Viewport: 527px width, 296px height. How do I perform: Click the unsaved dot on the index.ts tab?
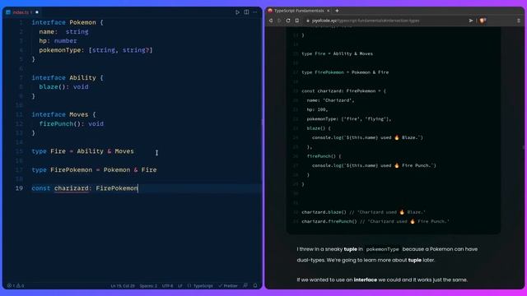click(x=37, y=12)
